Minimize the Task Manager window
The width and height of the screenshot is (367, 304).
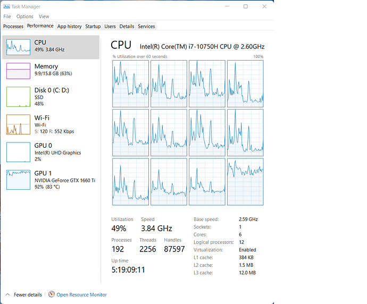227,6
